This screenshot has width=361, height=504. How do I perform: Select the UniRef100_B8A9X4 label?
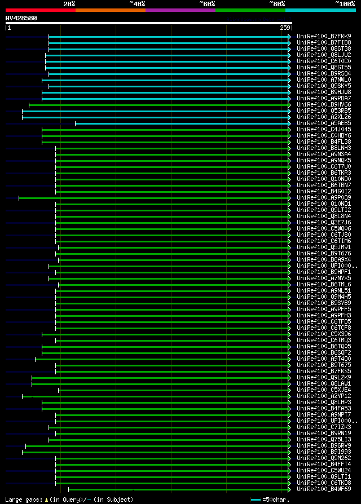pos(324,260)
